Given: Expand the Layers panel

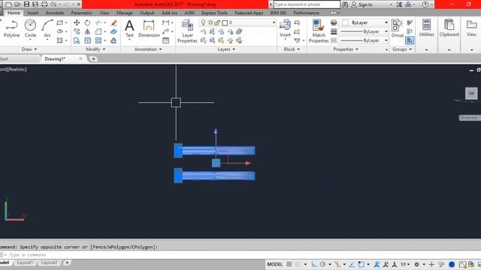Looking at the screenshot, I should point(226,49).
